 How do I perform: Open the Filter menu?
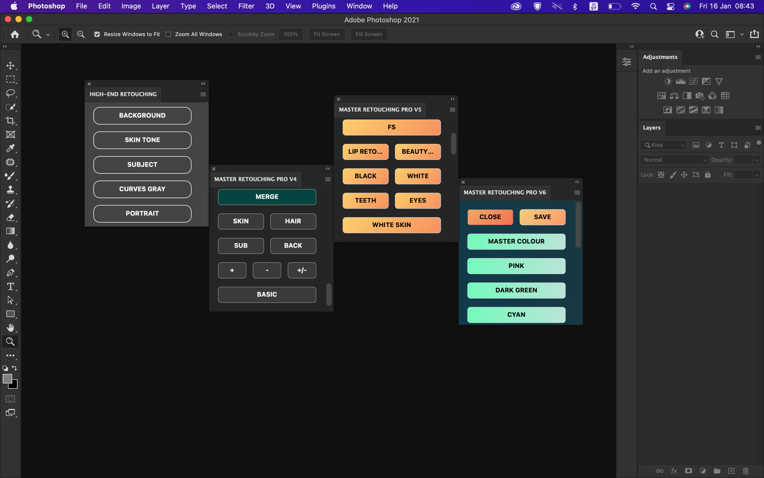[x=246, y=6]
